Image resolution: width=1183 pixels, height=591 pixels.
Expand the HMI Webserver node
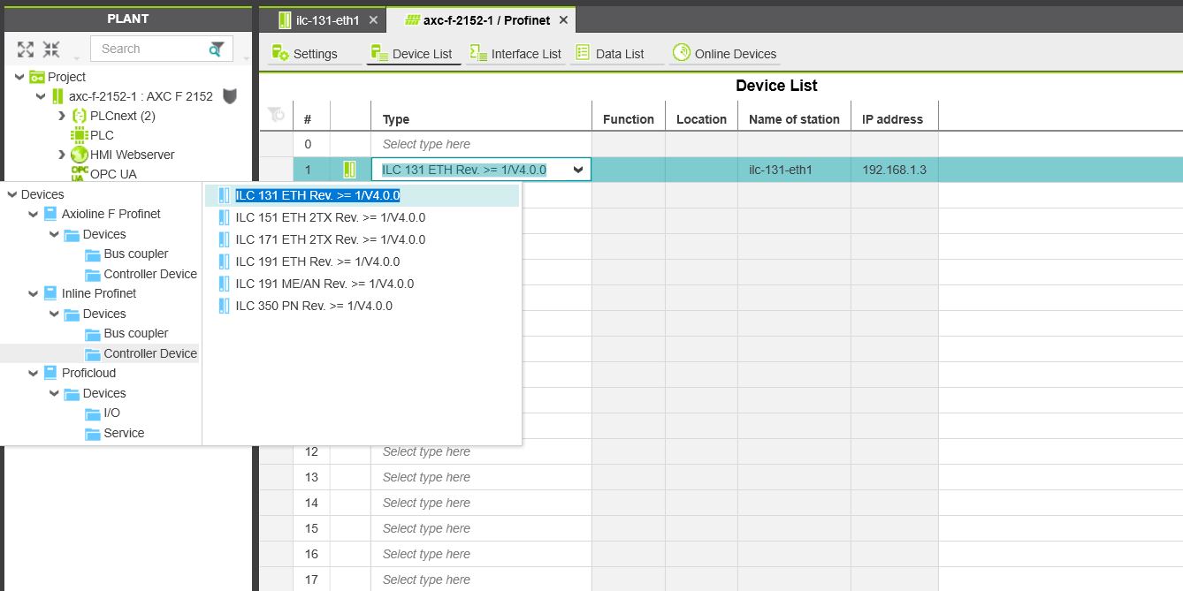61,155
